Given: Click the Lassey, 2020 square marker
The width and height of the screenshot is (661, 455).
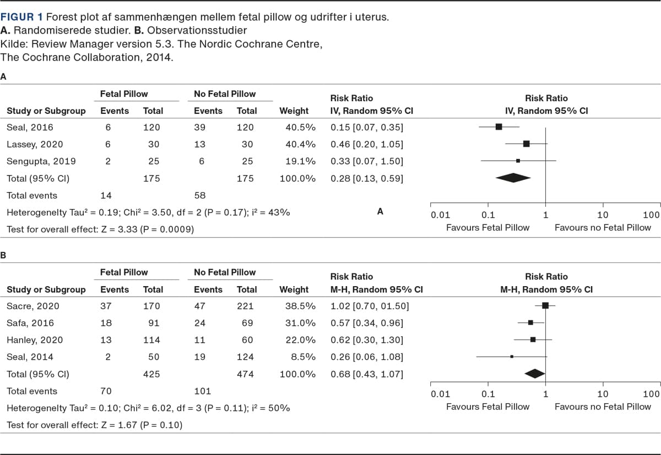Looking at the screenshot, I should (526, 144).
